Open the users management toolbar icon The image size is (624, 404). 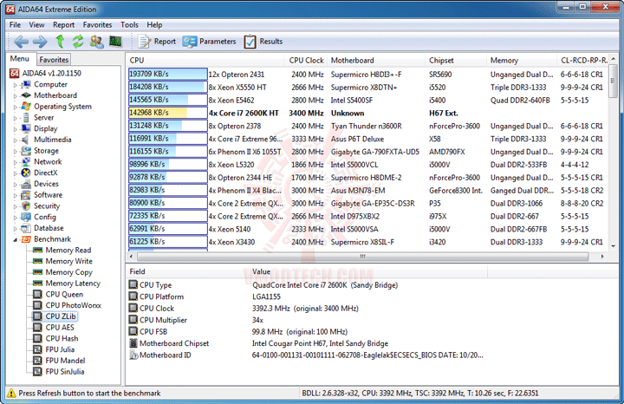[x=97, y=42]
